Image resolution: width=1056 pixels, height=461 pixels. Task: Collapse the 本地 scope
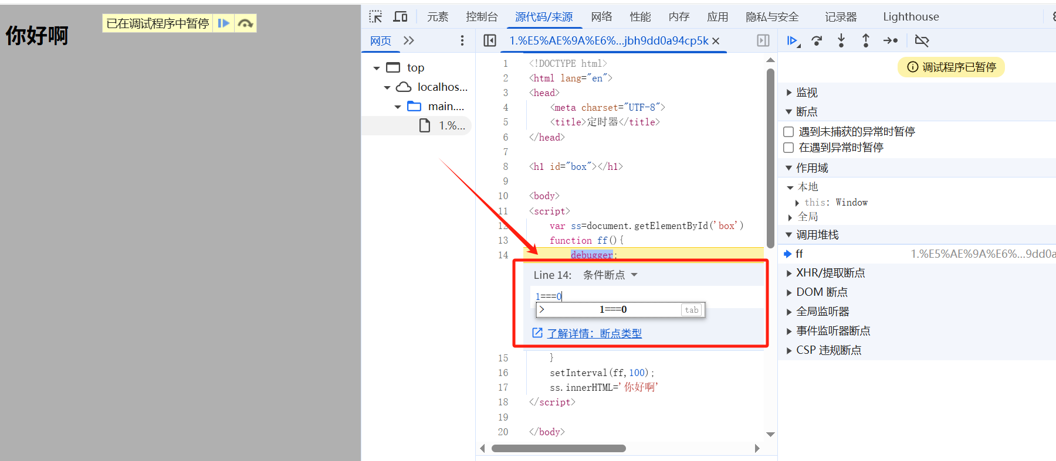(790, 187)
